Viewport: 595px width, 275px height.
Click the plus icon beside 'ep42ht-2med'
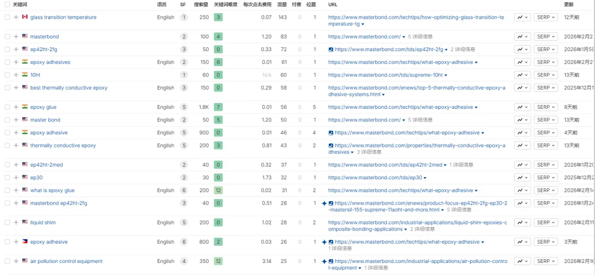tap(16, 165)
